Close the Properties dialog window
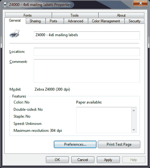This screenshot has height=168, width=150. point(140,3)
